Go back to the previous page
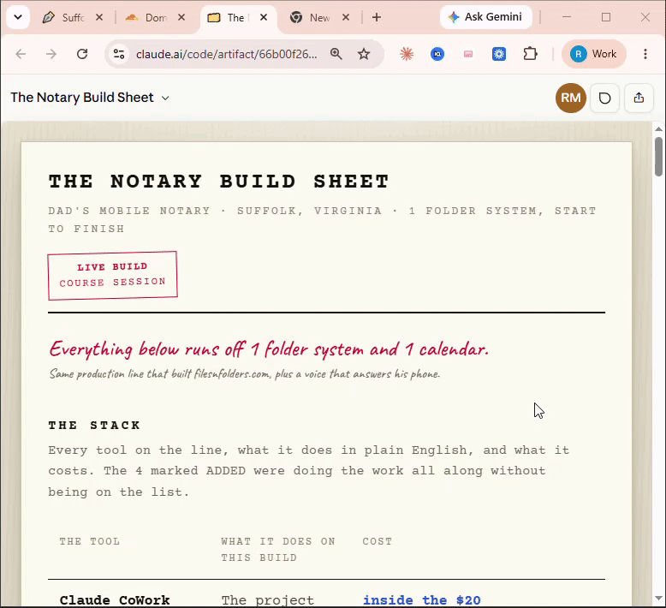 [21, 54]
